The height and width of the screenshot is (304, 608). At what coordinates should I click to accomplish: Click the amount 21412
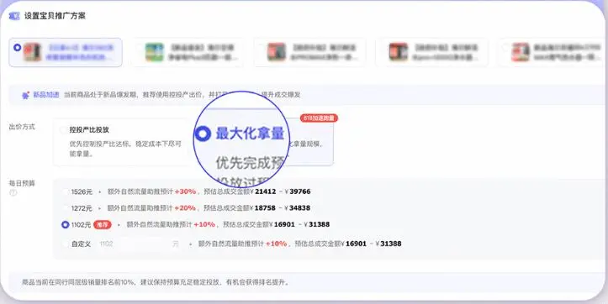266,191
